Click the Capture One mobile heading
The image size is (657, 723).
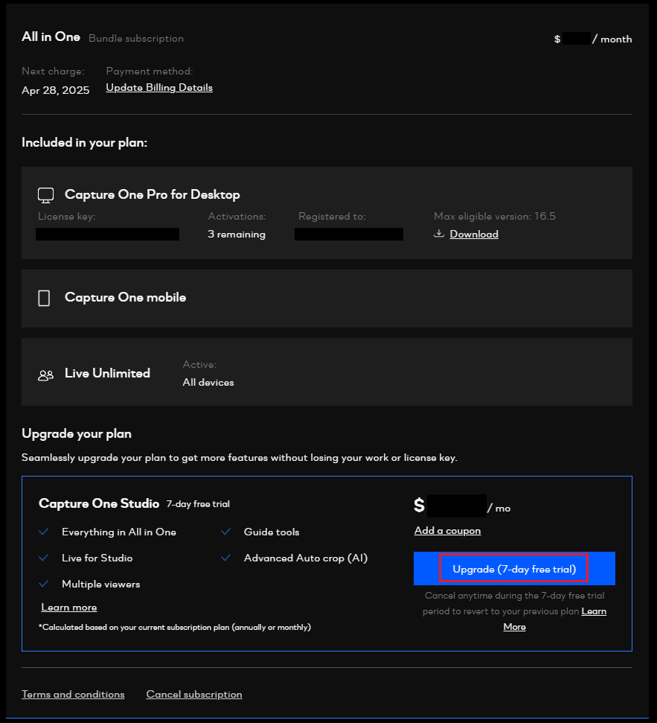pyautogui.click(x=125, y=297)
